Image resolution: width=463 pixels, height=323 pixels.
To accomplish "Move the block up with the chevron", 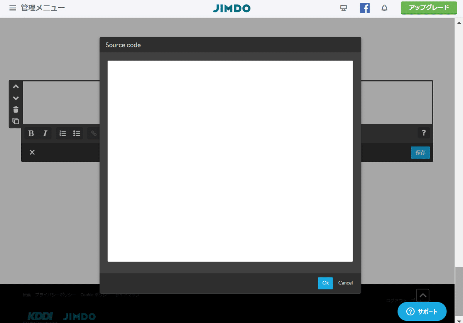I will click(15, 86).
